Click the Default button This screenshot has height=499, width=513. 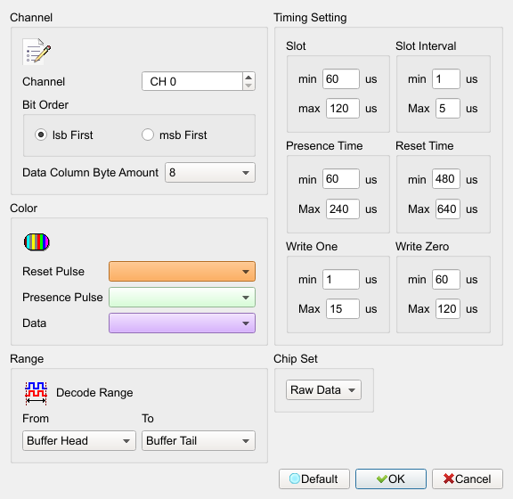point(314,479)
